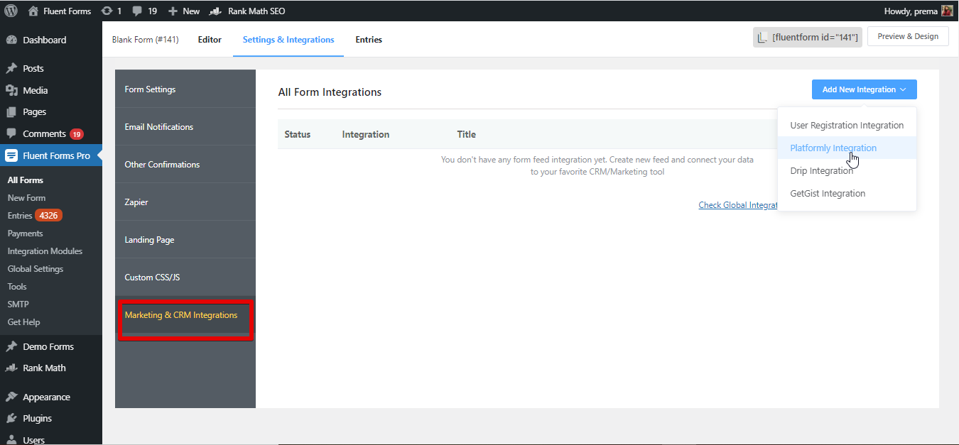The width and height of the screenshot is (959, 445).
Task: Open Form Settings in the settings sidebar
Action: pos(185,89)
